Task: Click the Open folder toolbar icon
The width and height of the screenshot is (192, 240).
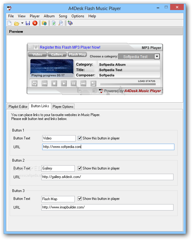Action: click(16, 23)
